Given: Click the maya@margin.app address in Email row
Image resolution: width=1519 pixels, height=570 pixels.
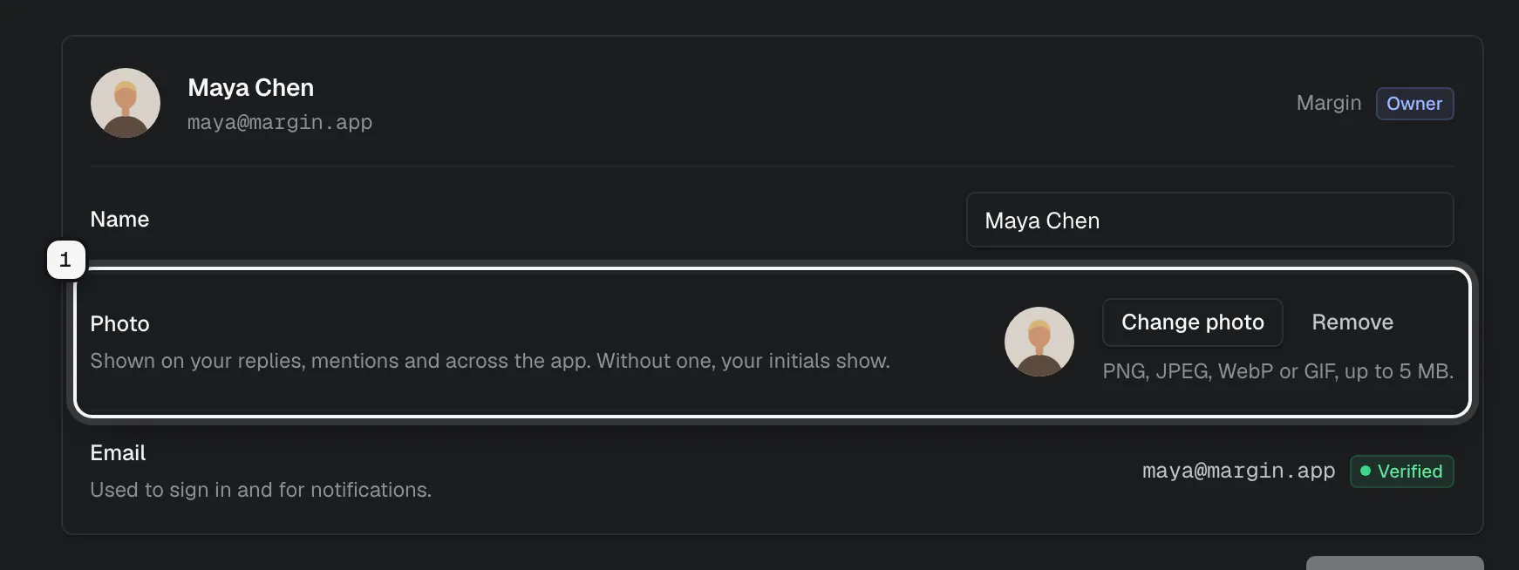Looking at the screenshot, I should (1238, 472).
